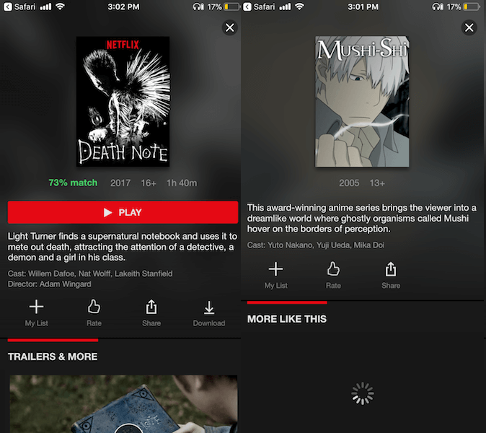486x433 pixels.
Task: Play the Death Note movie
Action: (123, 212)
